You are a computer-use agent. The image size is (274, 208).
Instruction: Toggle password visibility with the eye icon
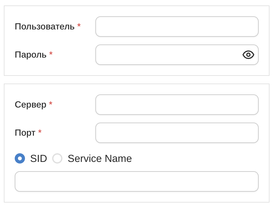[x=248, y=55]
